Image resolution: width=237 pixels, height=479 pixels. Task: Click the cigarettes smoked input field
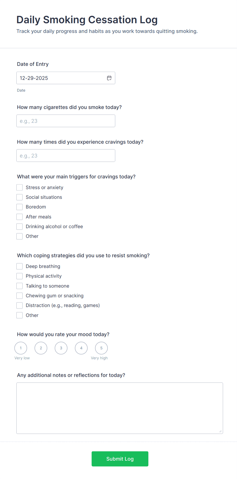pos(66,121)
